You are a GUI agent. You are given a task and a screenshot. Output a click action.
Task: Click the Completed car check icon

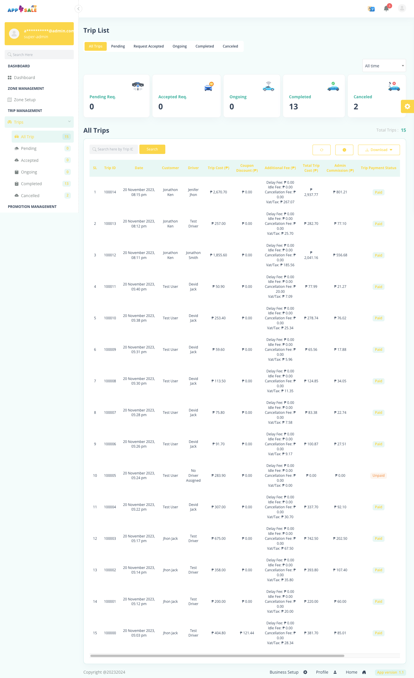click(333, 86)
